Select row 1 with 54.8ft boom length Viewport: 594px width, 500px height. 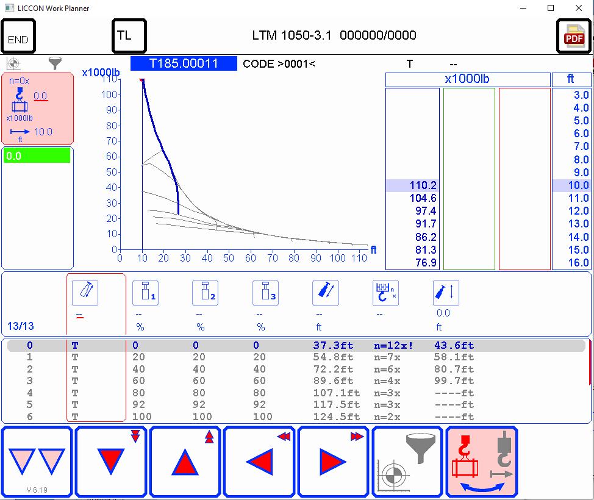[x=296, y=357]
